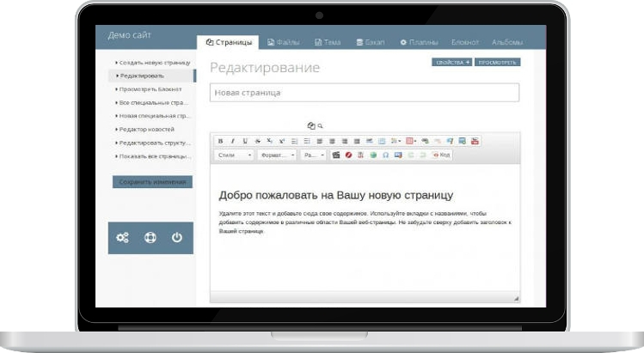
Task: Click the Демо сайт site title
Action: [x=129, y=35]
